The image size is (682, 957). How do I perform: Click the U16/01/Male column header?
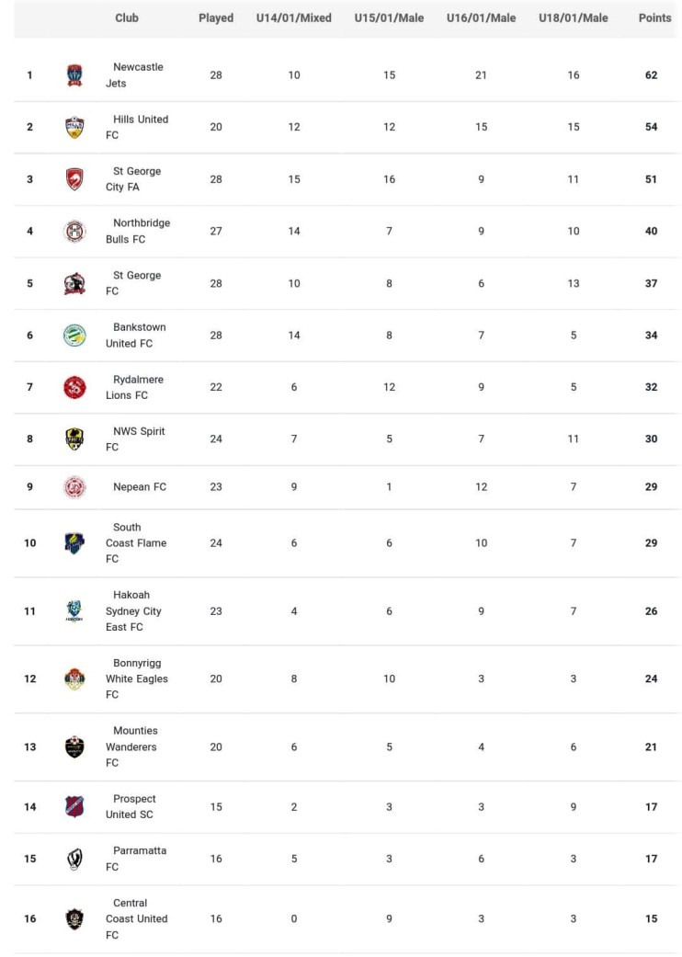pos(481,18)
